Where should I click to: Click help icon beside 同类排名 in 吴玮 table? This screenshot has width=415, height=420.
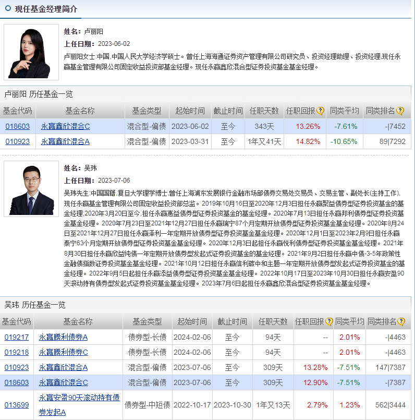[x=401, y=321]
